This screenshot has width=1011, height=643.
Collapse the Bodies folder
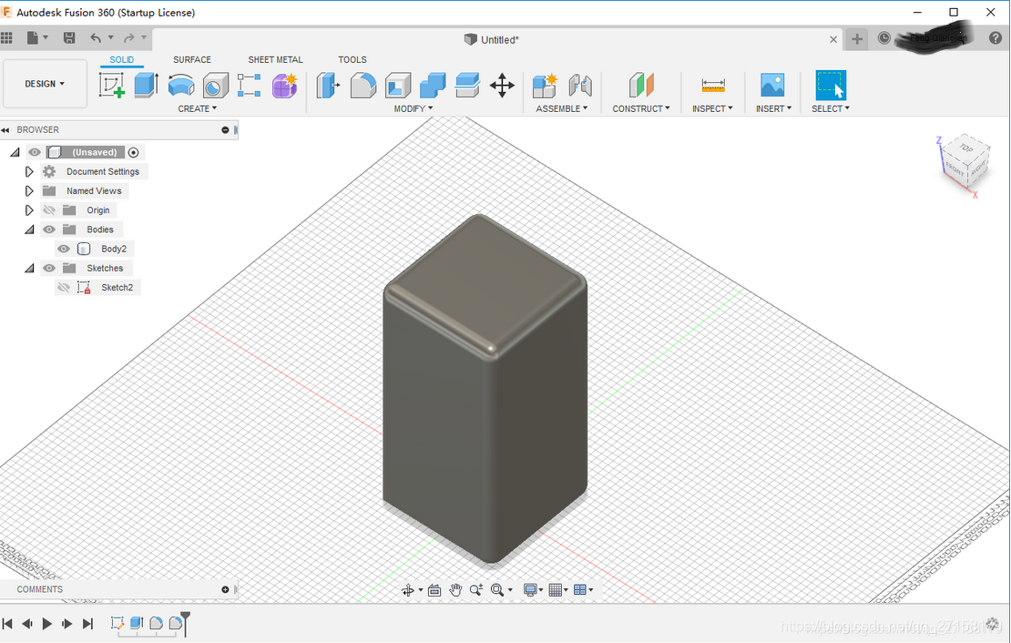click(x=29, y=230)
